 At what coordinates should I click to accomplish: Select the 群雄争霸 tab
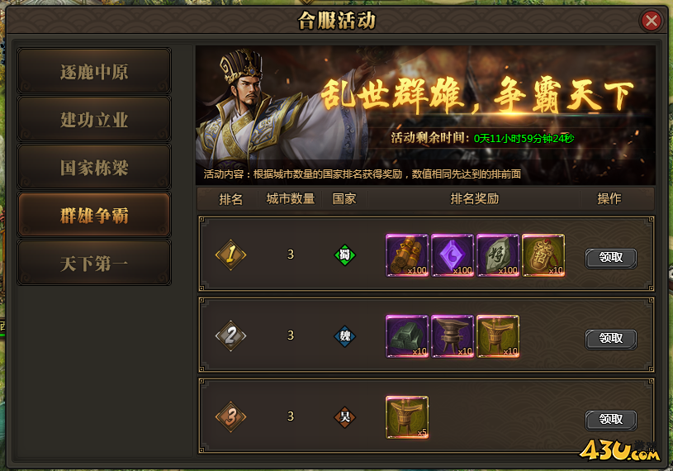(94, 215)
